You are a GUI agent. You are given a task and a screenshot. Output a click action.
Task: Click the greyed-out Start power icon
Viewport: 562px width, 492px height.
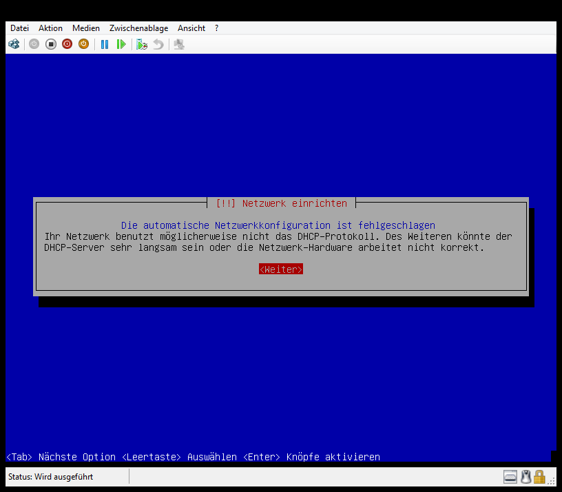click(x=34, y=44)
